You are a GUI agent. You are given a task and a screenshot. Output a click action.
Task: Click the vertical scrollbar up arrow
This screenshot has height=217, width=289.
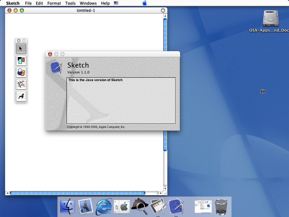(165, 16)
